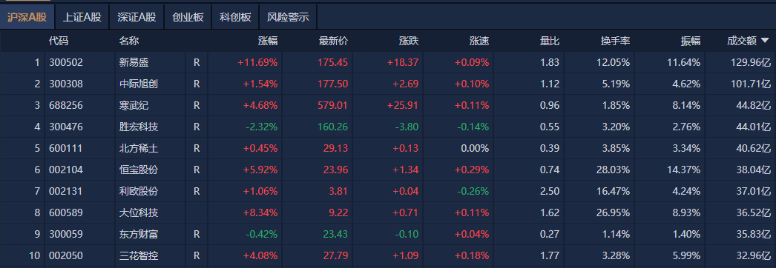
Task: Click the 振幅 column header
Action: [x=691, y=41]
